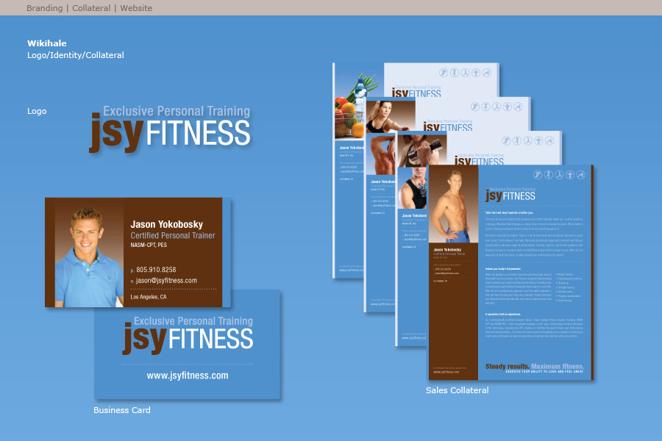Click the jsy FITNESS logo on front flyer
Image resolution: width=662 pixels, height=441 pixels.
click(x=510, y=194)
